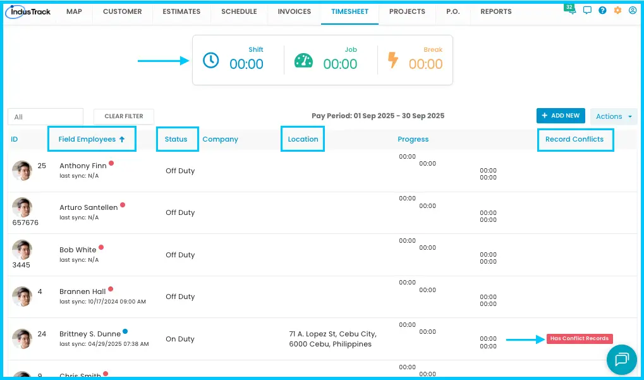644x380 pixels.
Task: Open the help question mark icon
Action: 602,10
